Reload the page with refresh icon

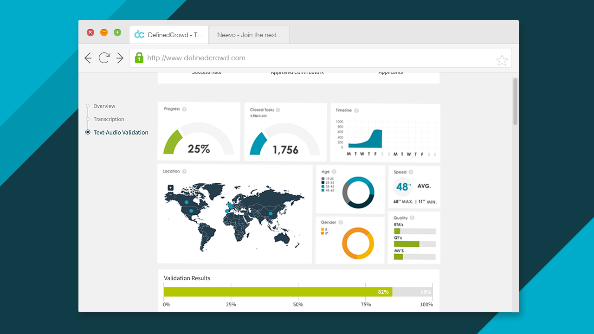pyautogui.click(x=104, y=58)
